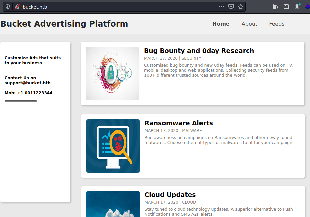This screenshot has height=217, width=310.
Task: Click the Mob: +1 0011223344 text
Action: [28, 93]
